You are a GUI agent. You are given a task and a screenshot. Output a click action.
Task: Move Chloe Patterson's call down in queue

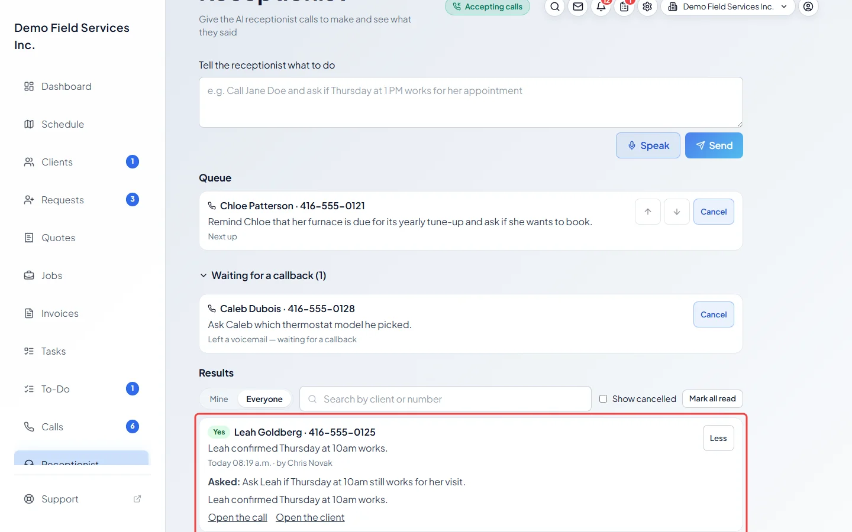click(x=677, y=212)
